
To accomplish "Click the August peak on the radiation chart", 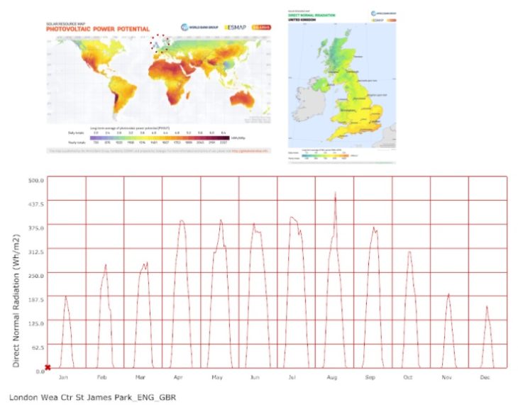I will click(x=335, y=193).
